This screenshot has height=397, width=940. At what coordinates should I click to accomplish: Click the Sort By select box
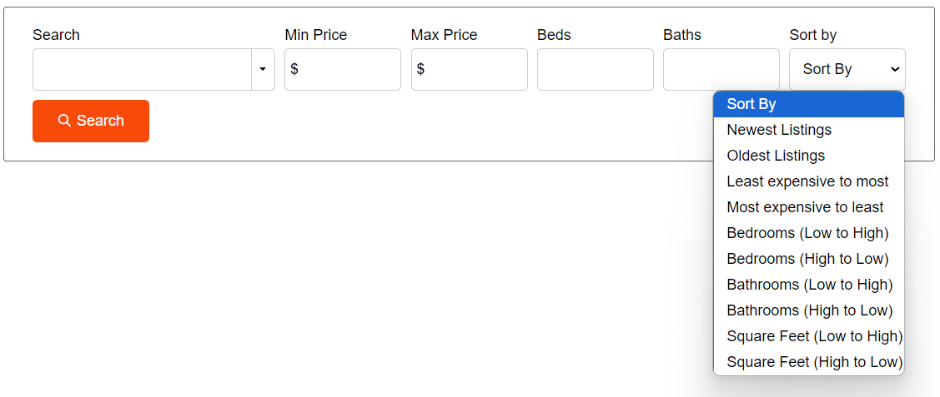pyautogui.click(x=847, y=69)
